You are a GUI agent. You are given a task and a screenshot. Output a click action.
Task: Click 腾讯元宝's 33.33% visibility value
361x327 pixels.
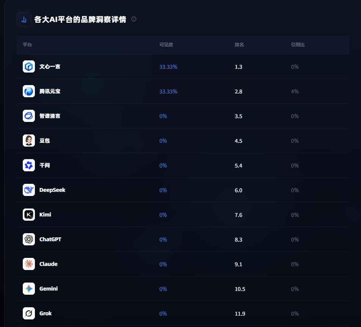pos(168,92)
